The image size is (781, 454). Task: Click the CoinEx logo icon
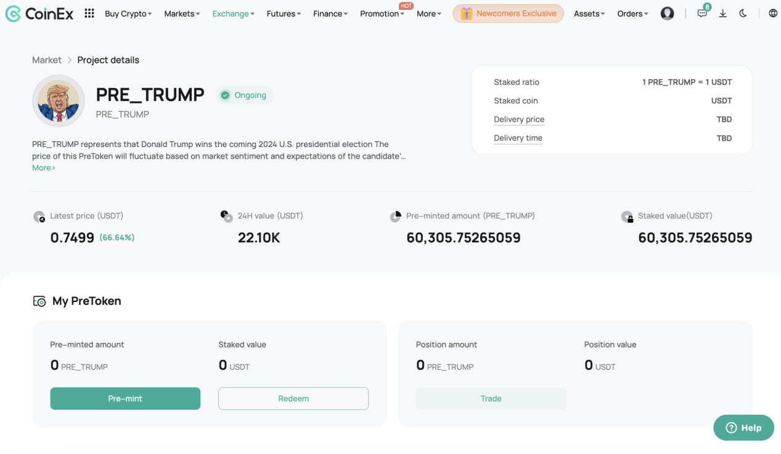[12, 13]
